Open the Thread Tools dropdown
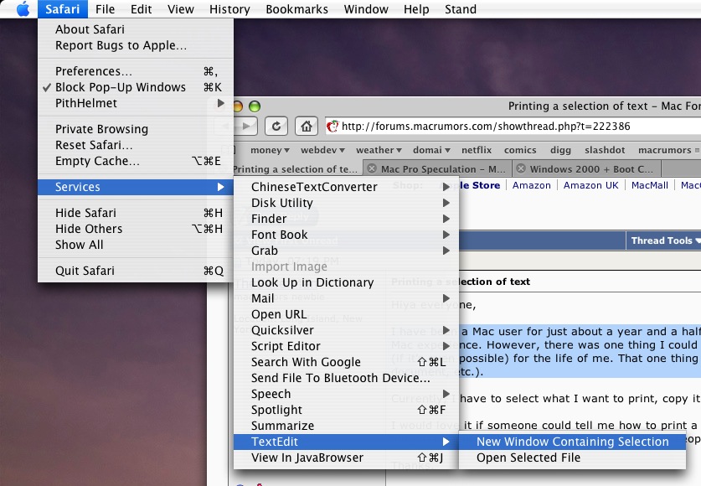This screenshot has width=701, height=486. (665, 240)
